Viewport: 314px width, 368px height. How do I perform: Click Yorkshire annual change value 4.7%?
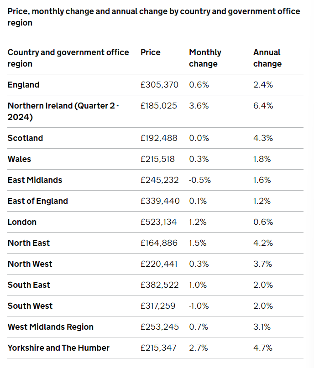[x=263, y=348]
